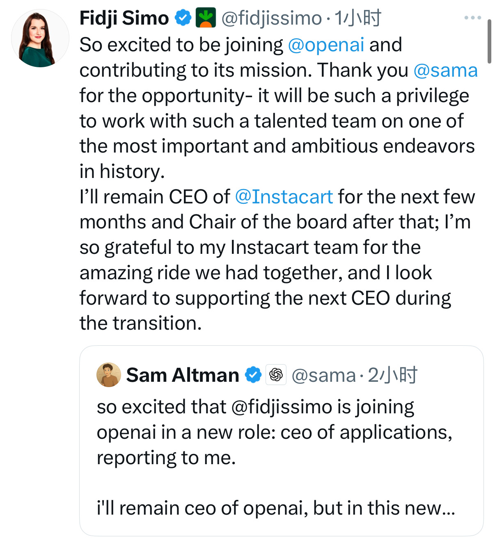The width and height of the screenshot is (495, 538).
Task: Click the 1小时 tweet timestamp
Action: click(x=357, y=18)
